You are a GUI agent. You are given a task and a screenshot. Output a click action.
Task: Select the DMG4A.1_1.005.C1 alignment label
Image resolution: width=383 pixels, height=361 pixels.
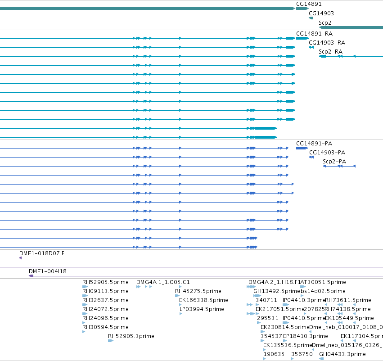pyautogui.click(x=163, y=282)
